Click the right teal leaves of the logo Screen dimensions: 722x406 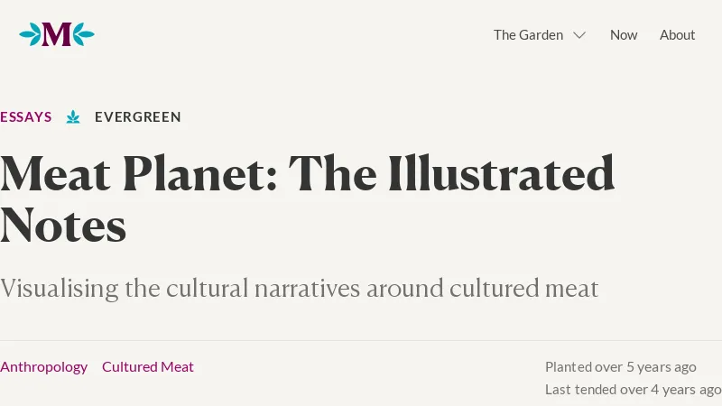tap(83, 34)
